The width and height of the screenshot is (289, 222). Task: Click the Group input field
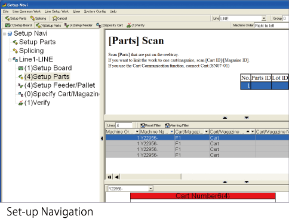[x=286, y=18]
